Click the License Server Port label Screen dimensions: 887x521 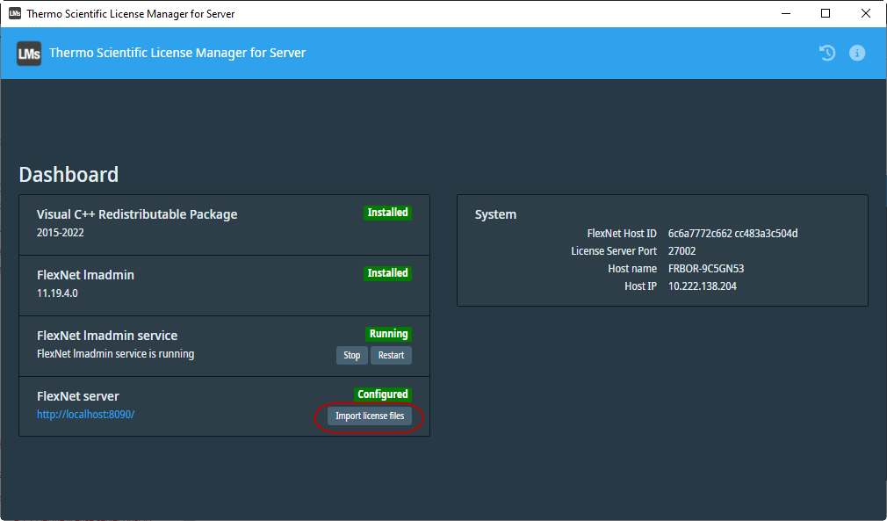[614, 251]
